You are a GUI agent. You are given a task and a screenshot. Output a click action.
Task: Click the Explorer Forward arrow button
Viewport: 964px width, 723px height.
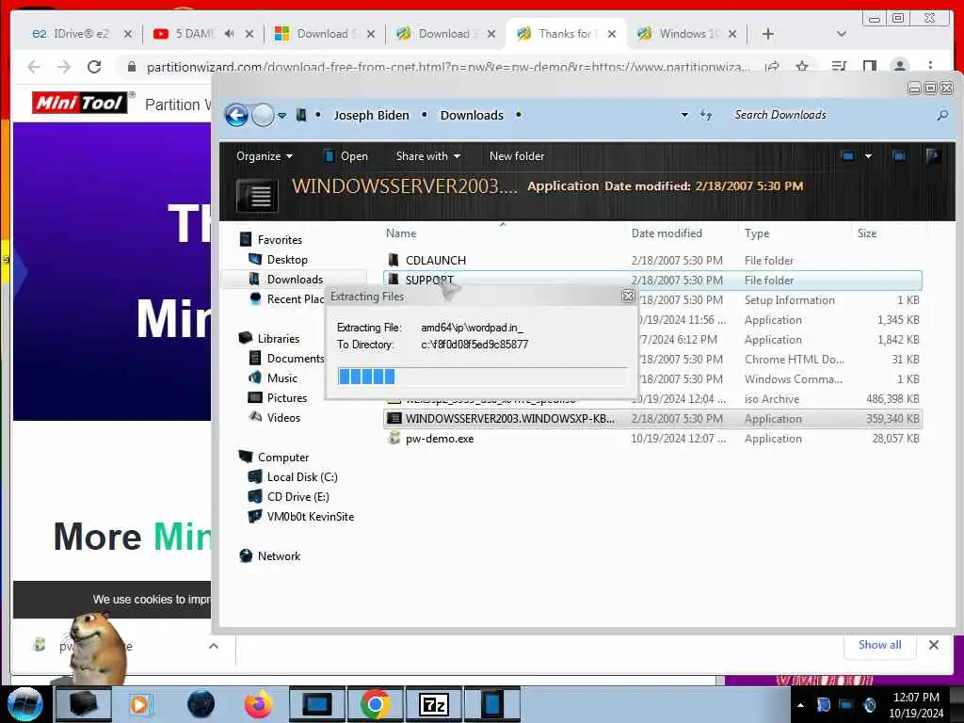tap(264, 115)
